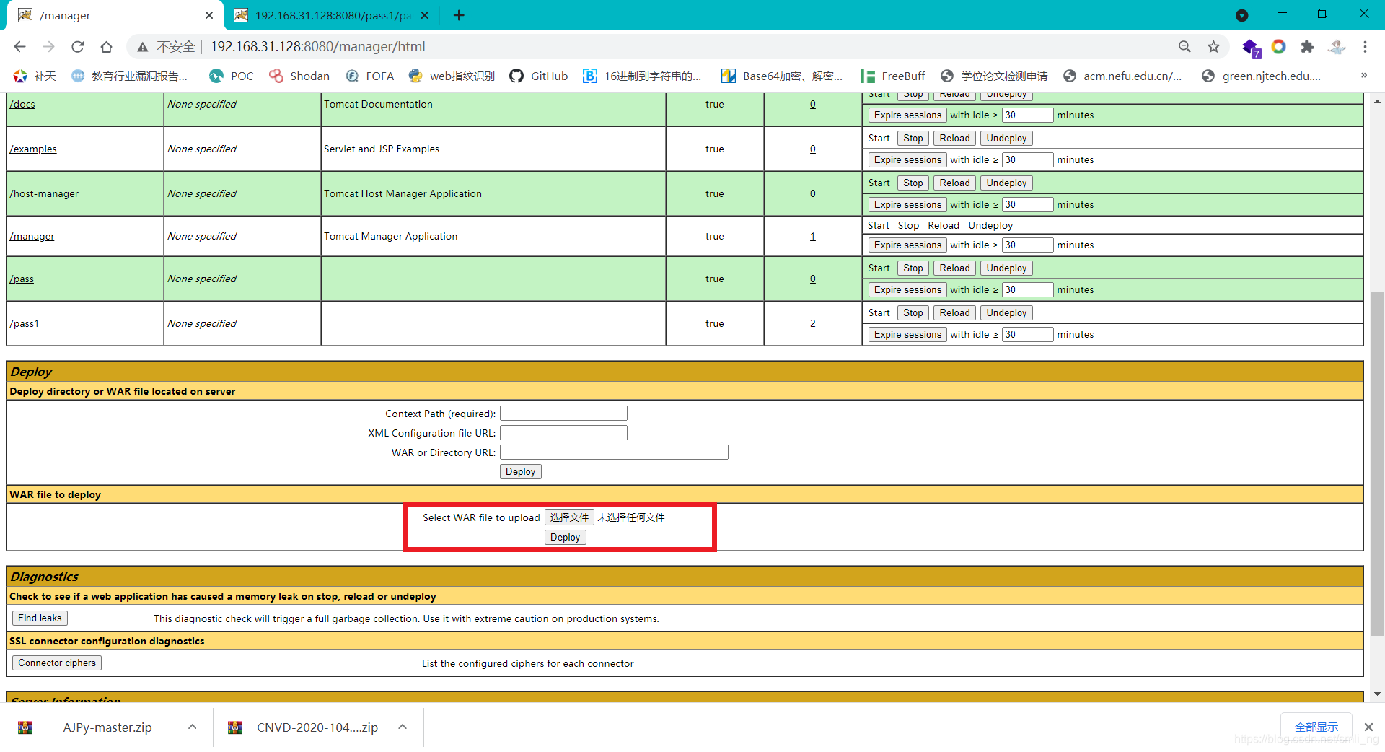Open the /manager application link
Viewport: 1385px width, 752px height.
pyautogui.click(x=32, y=236)
